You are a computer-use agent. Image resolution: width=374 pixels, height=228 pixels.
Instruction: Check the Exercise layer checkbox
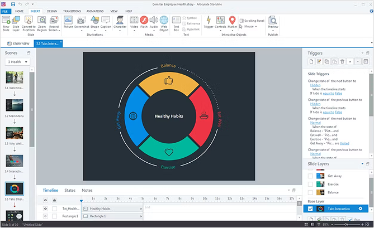point(311,183)
